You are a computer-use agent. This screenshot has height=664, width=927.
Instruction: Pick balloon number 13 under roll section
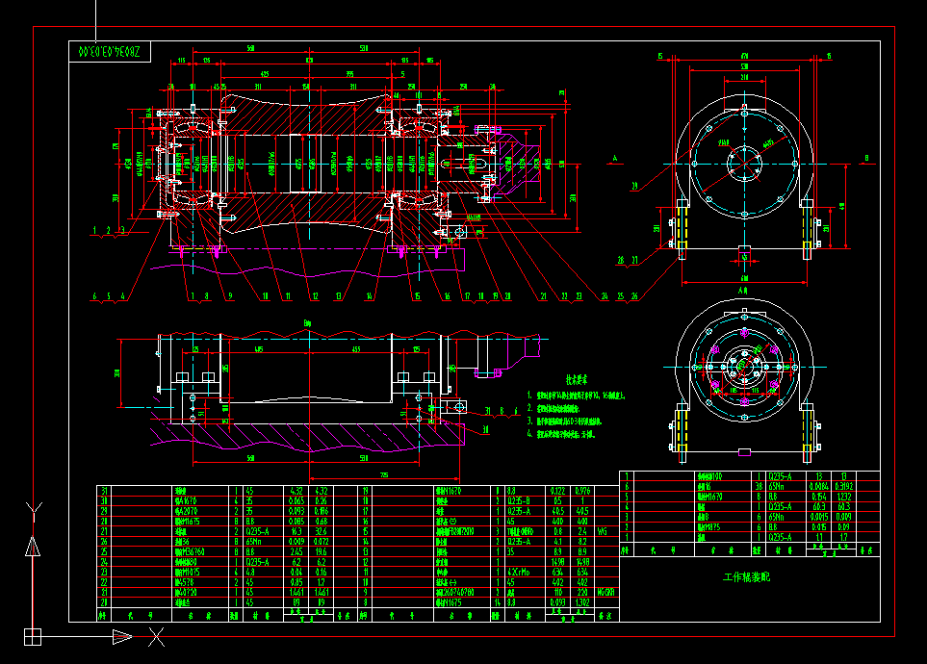pyautogui.click(x=339, y=296)
